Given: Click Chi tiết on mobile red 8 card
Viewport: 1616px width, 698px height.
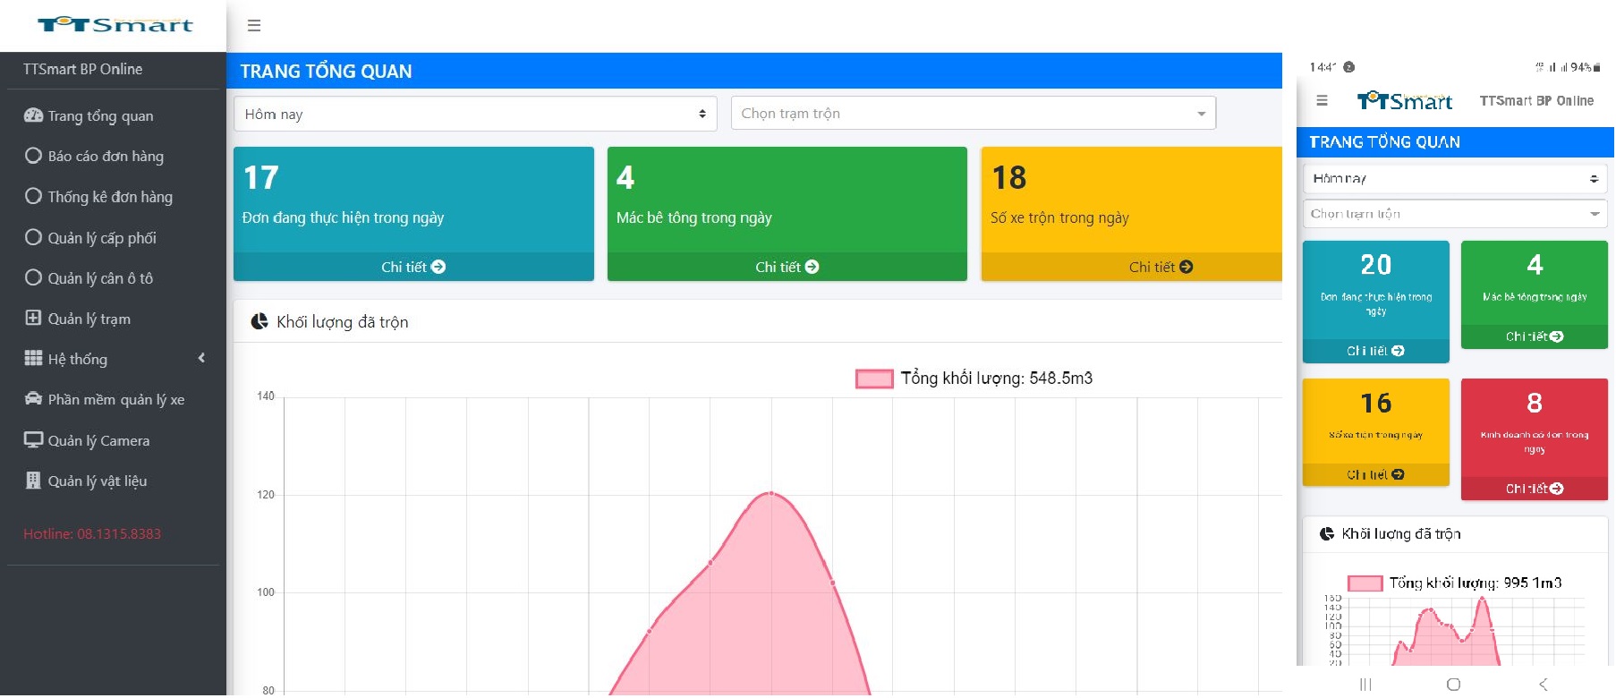Looking at the screenshot, I should coord(1534,489).
